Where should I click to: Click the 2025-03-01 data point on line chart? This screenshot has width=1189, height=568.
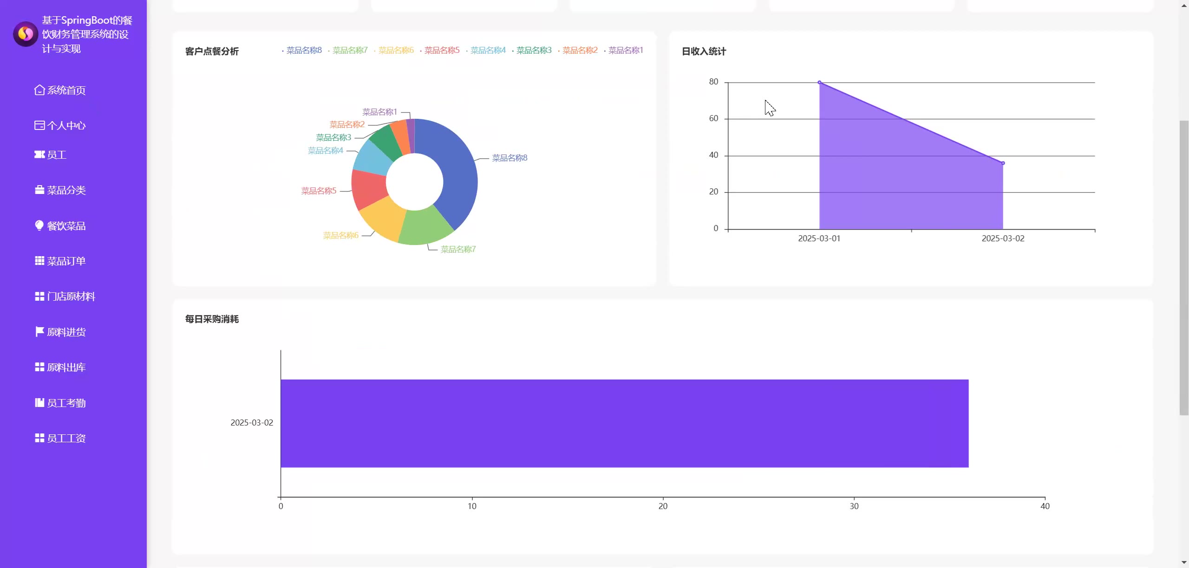pos(819,83)
